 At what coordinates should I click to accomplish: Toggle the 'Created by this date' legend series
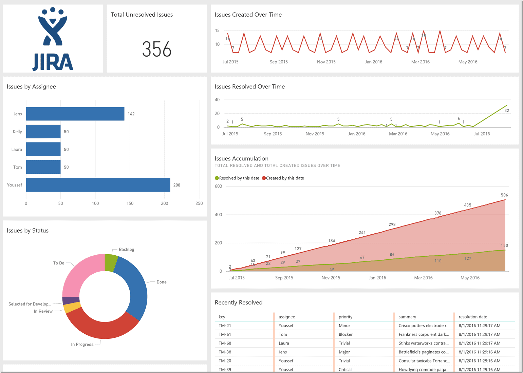285,178
